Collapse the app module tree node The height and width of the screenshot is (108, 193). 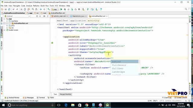(5, 19)
